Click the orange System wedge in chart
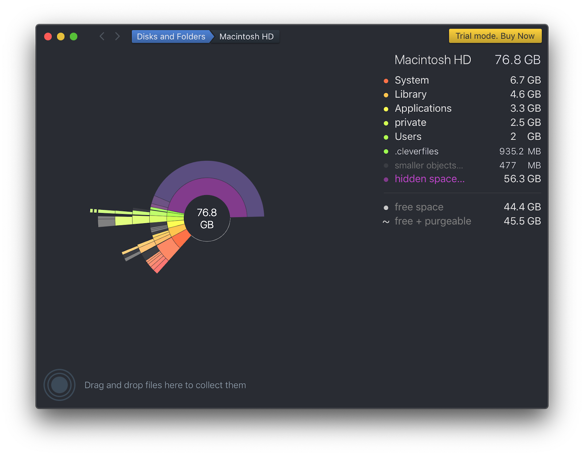This screenshot has height=456, width=584. click(x=182, y=238)
